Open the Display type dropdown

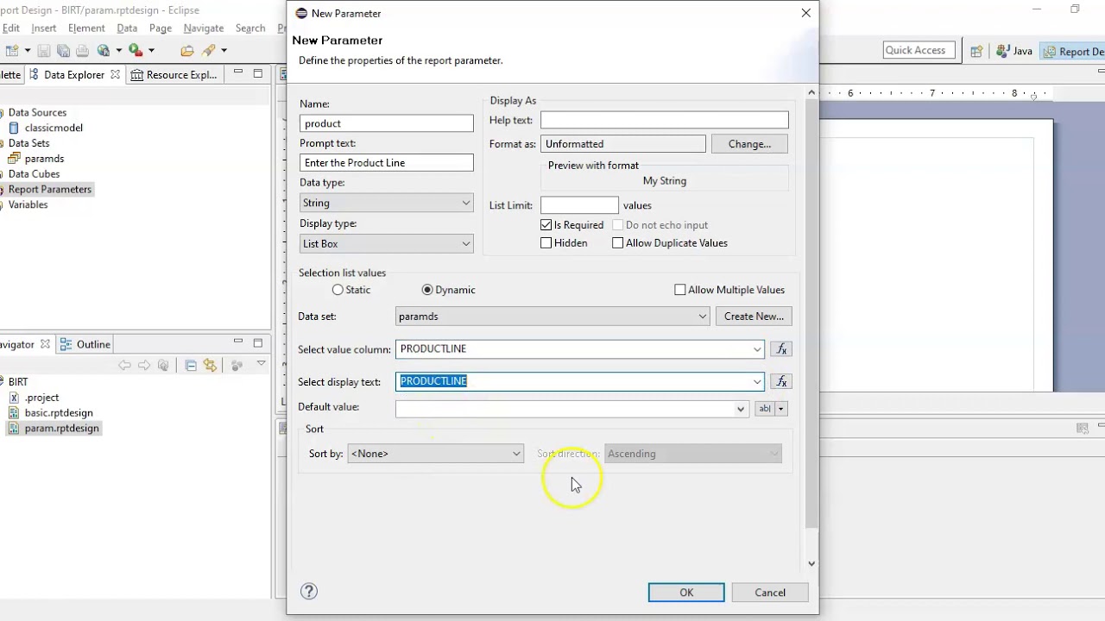(x=387, y=244)
